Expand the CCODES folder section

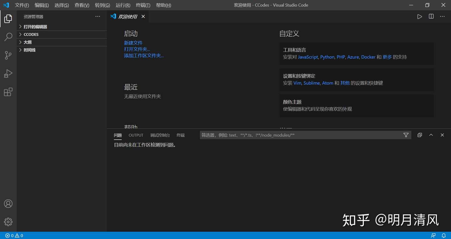(62, 34)
